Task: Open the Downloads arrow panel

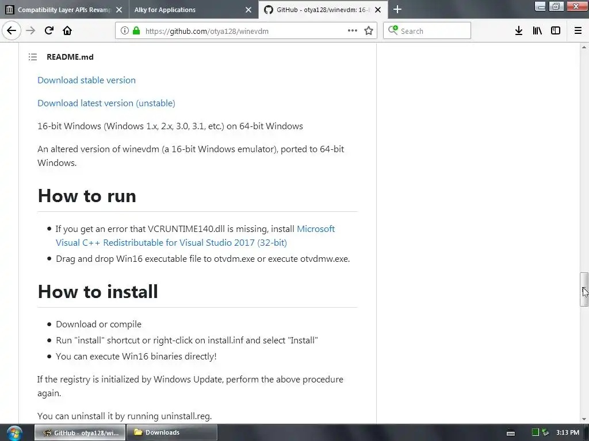Action: (519, 31)
